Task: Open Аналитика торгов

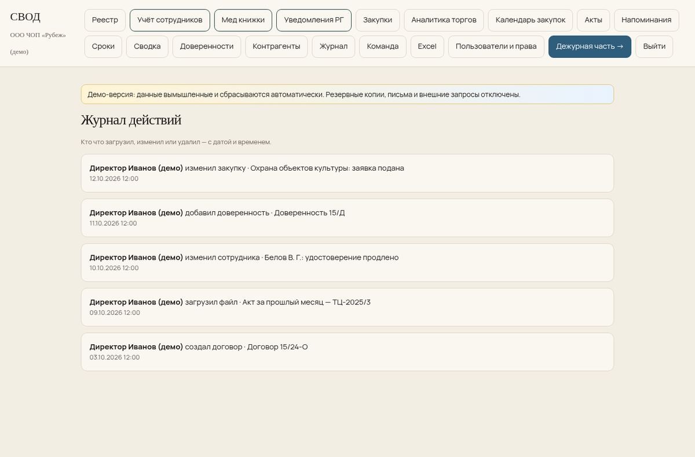Action: [x=444, y=20]
